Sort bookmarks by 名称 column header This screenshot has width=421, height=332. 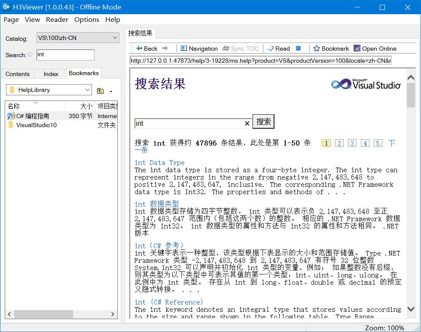tap(35, 106)
